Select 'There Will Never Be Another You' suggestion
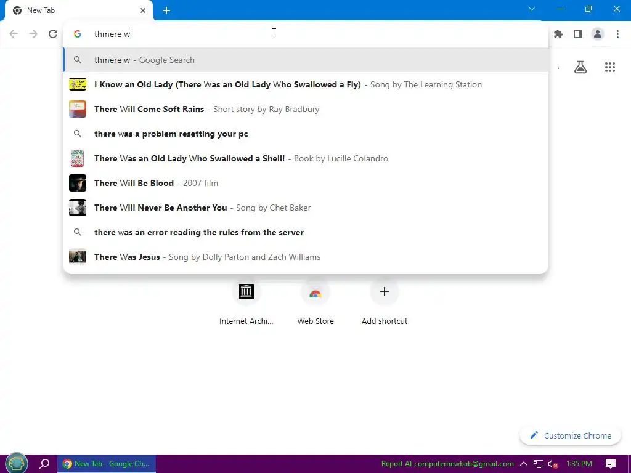Viewport: 631px width, 473px height. (306, 208)
